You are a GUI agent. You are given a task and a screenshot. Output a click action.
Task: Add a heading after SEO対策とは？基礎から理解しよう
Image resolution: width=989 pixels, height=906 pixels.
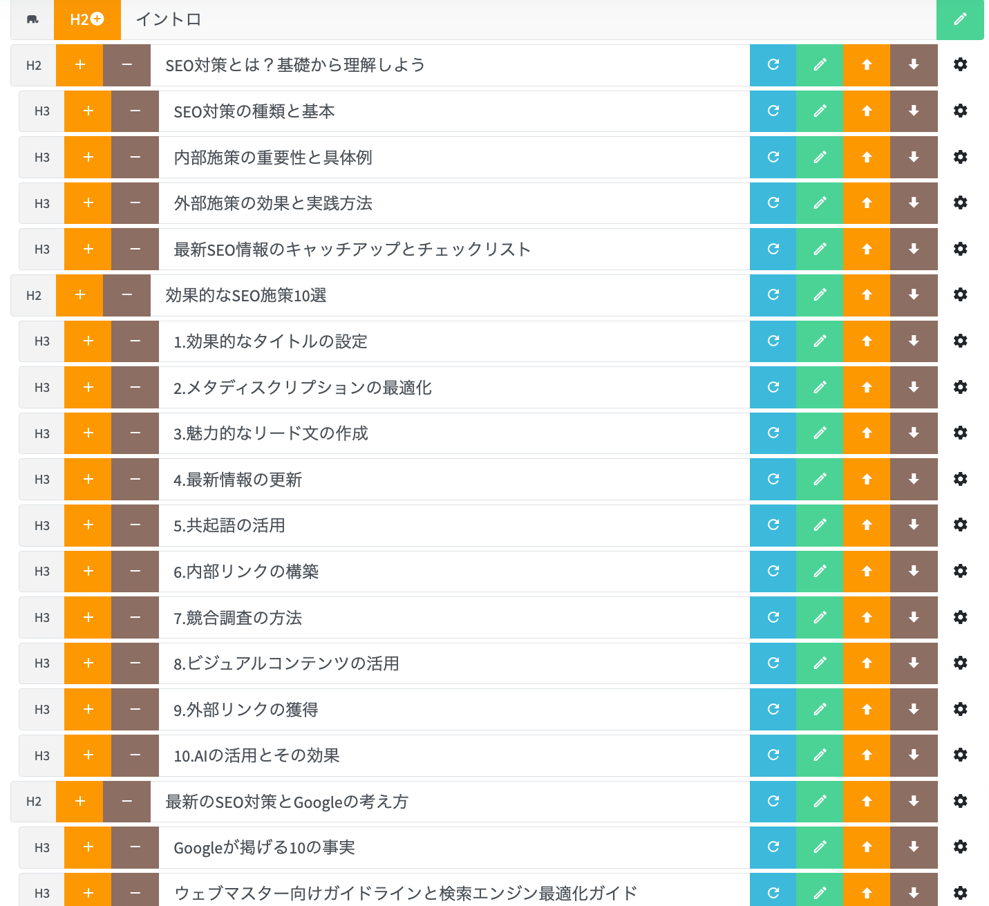[x=79, y=65]
